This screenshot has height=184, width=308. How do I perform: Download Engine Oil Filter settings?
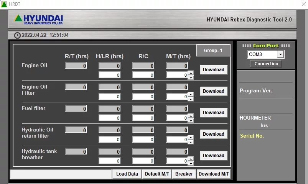213,91
